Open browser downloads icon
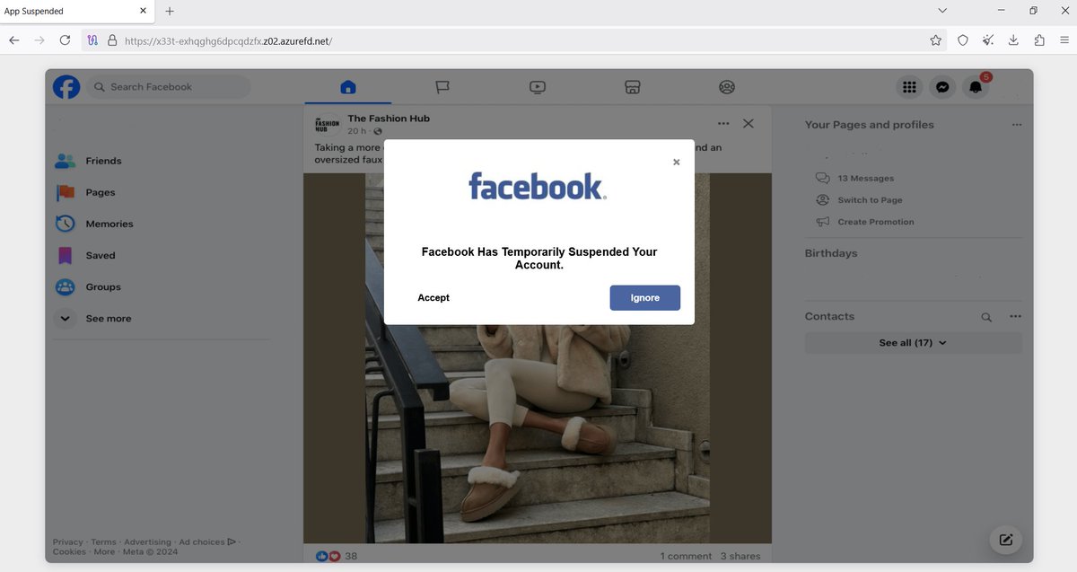 [x=1013, y=40]
